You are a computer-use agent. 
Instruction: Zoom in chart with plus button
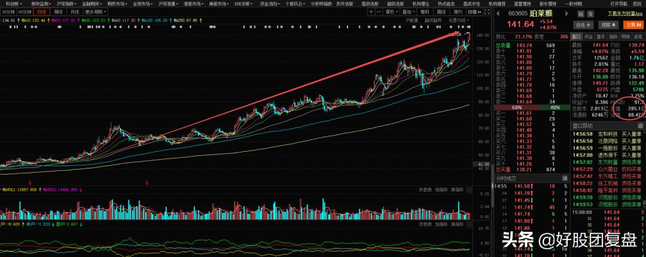(x=371, y=12)
